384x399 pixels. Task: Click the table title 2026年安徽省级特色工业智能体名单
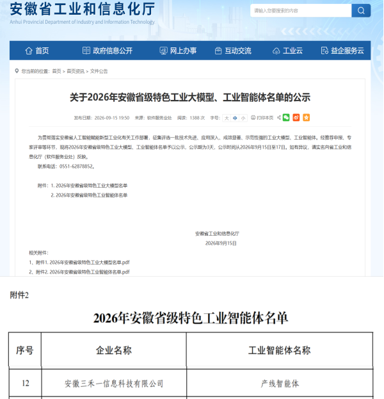pyautogui.click(x=191, y=318)
